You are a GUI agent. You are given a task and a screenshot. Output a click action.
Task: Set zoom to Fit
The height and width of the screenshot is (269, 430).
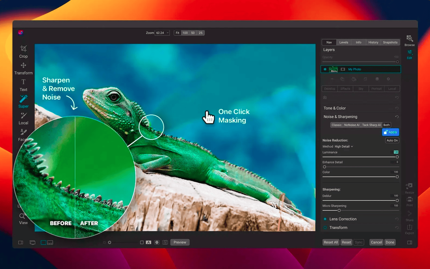177,33
